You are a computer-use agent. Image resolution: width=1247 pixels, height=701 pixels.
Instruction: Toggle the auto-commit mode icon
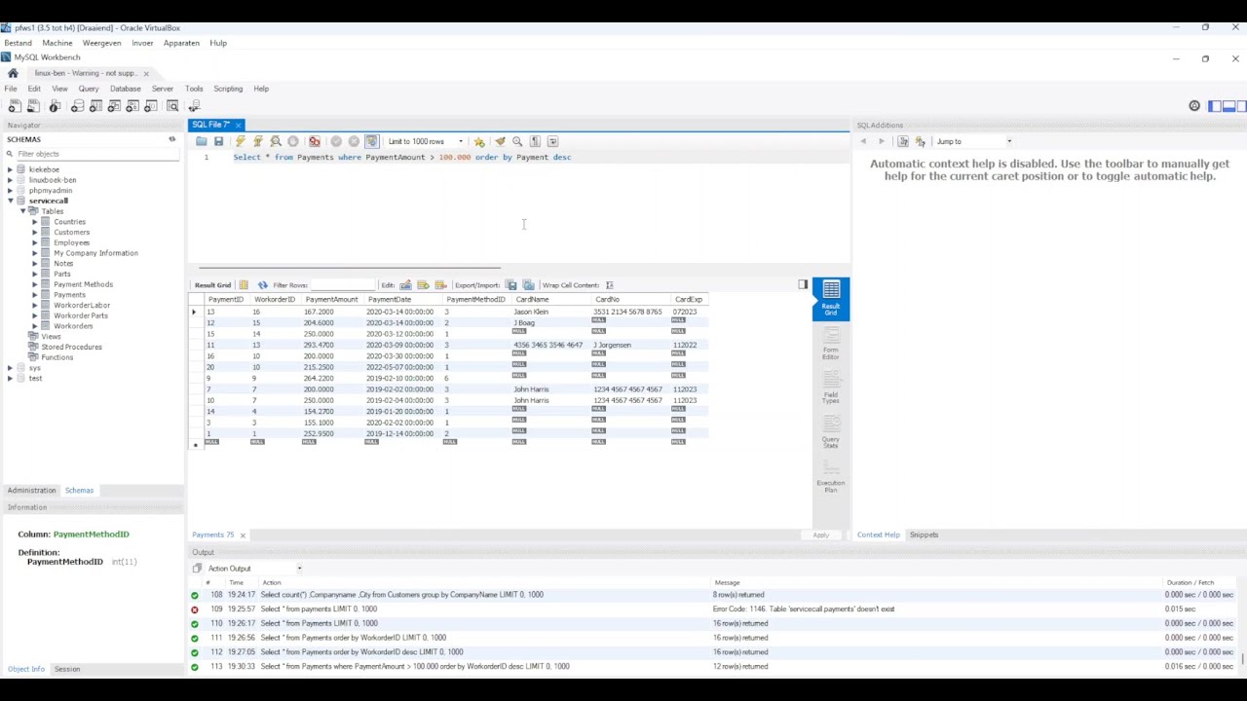coord(371,141)
